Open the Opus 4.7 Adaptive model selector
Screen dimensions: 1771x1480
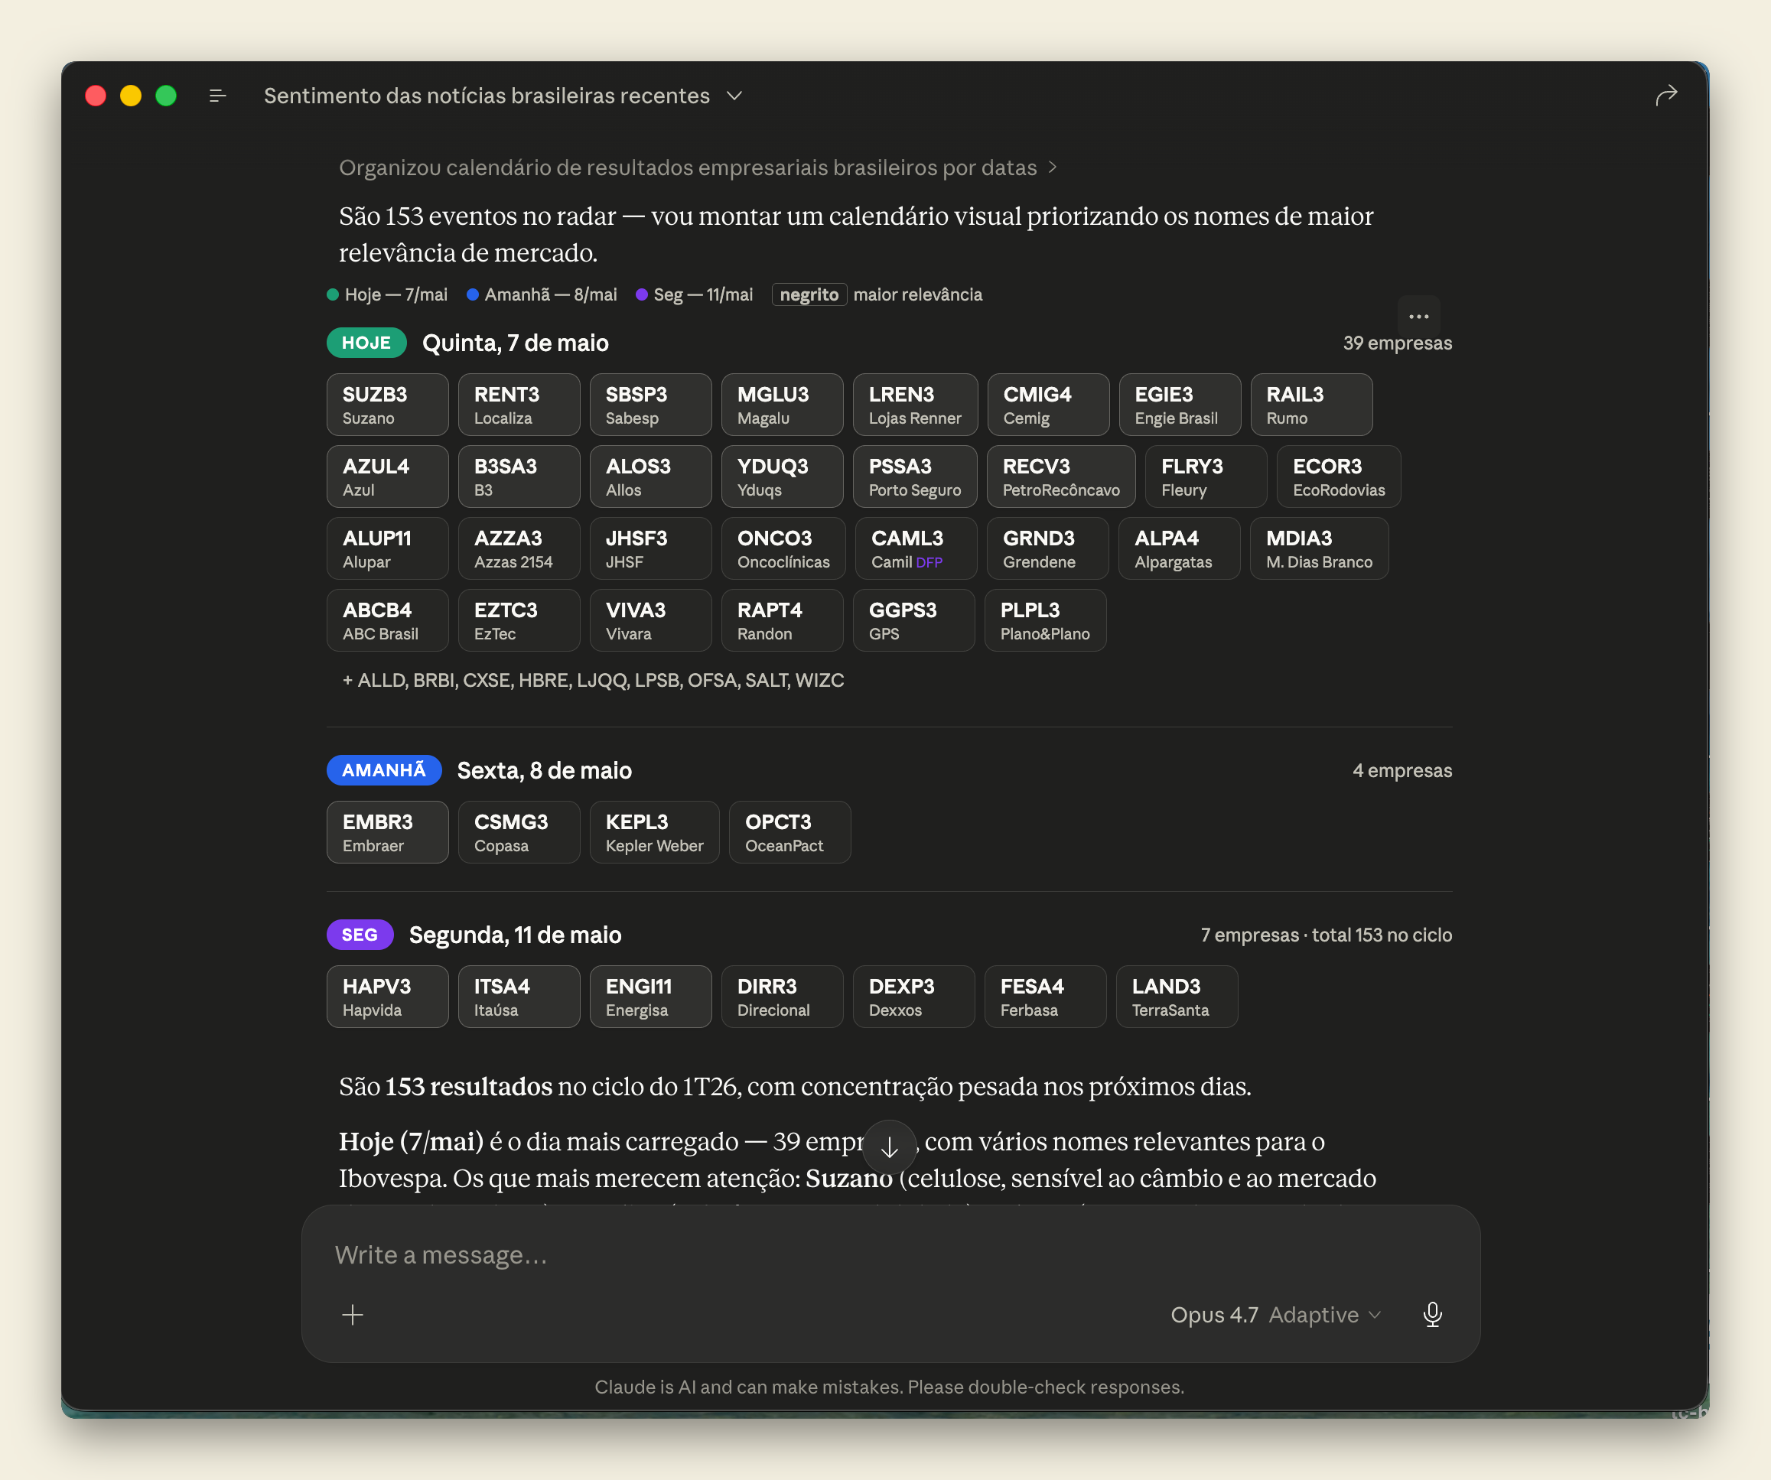pyautogui.click(x=1275, y=1314)
